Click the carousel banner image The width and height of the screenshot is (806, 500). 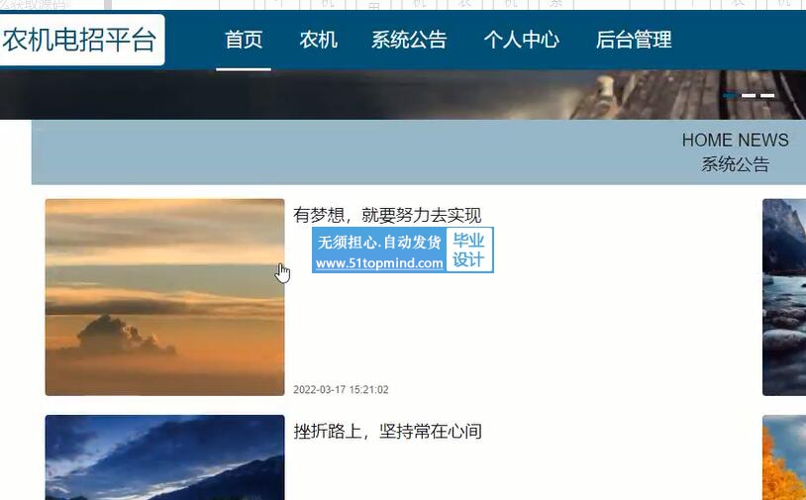pos(403,95)
